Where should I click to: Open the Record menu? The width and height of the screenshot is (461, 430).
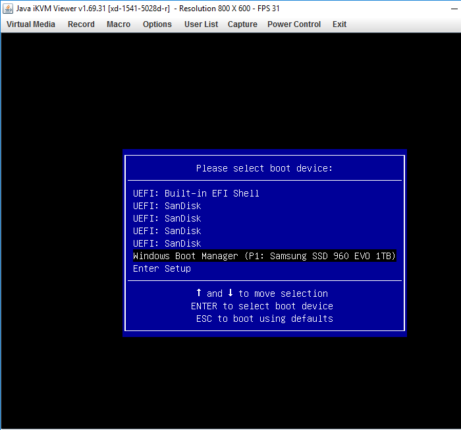81,24
